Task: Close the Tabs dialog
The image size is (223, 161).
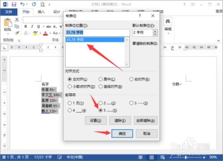Action: coord(153,16)
